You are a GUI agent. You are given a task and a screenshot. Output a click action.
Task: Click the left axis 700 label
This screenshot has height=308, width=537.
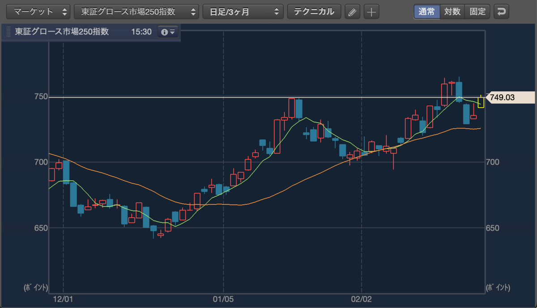(42, 162)
